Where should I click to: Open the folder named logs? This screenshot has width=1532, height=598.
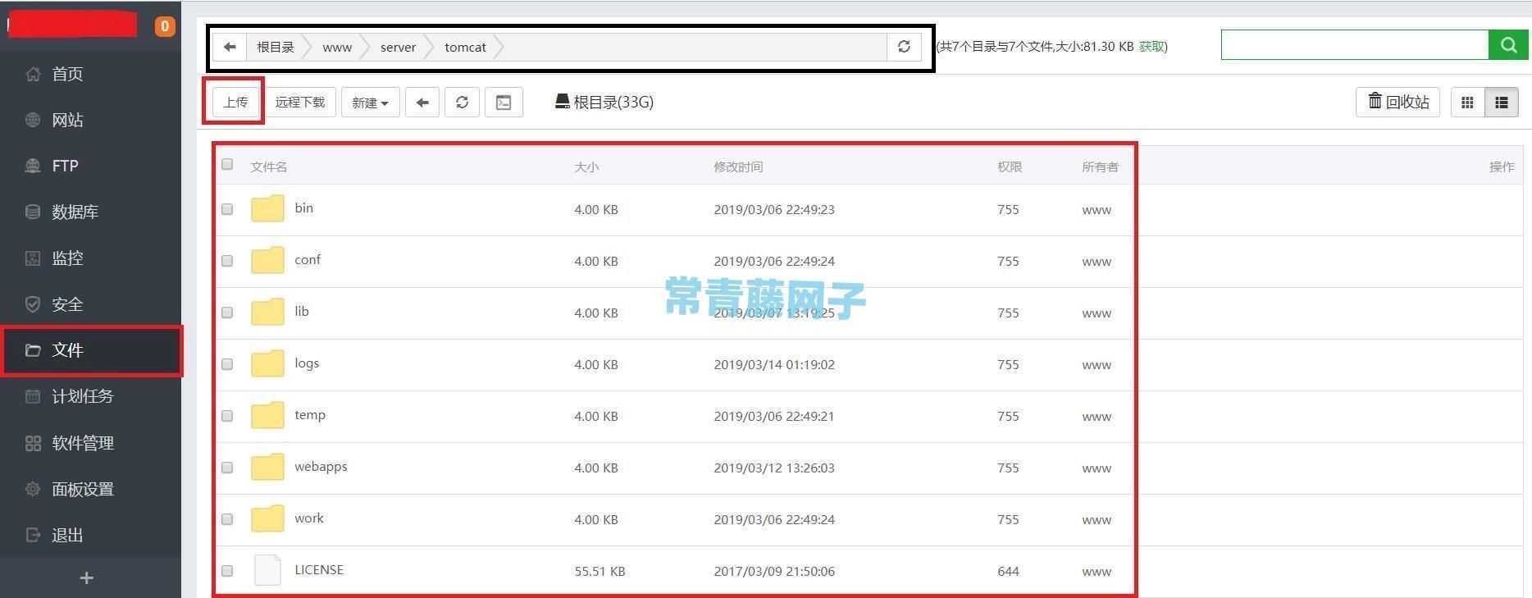(x=307, y=363)
